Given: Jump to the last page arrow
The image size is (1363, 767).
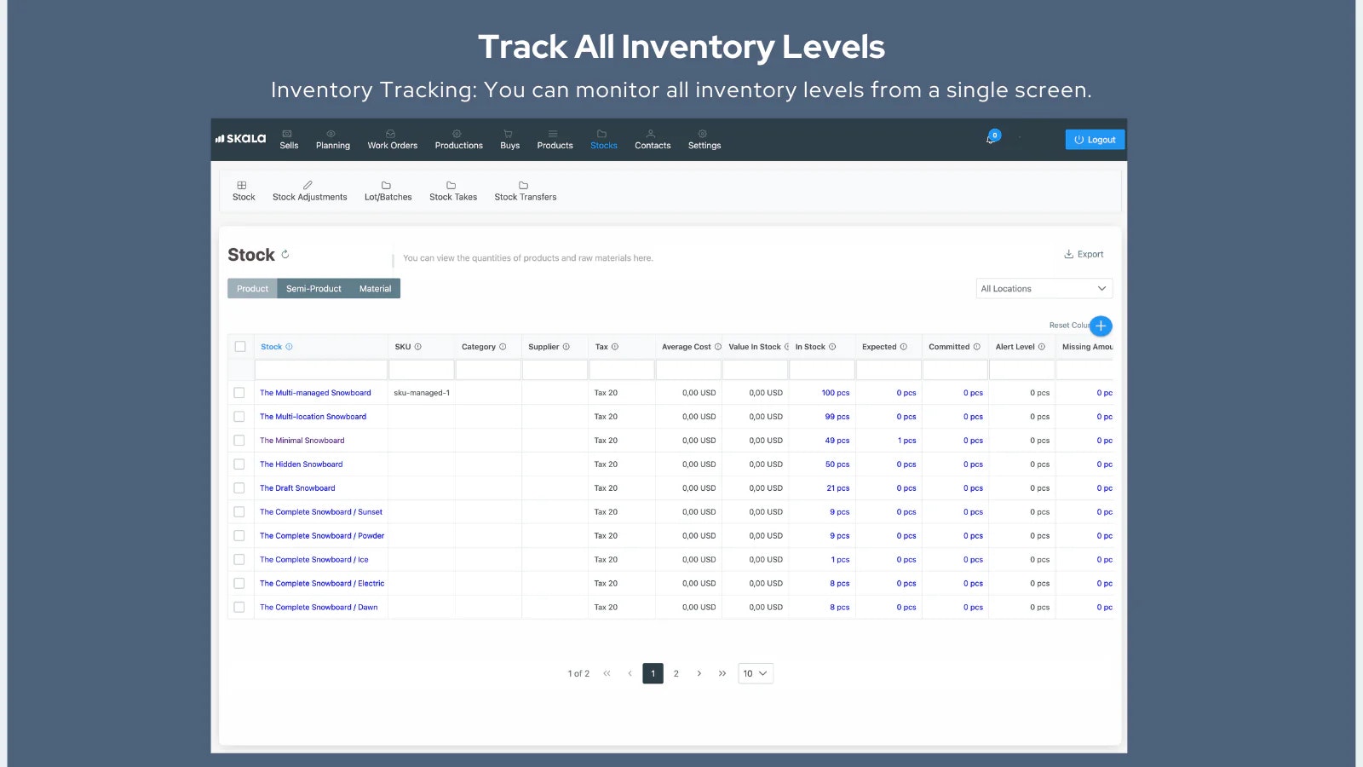Looking at the screenshot, I should pyautogui.click(x=722, y=673).
